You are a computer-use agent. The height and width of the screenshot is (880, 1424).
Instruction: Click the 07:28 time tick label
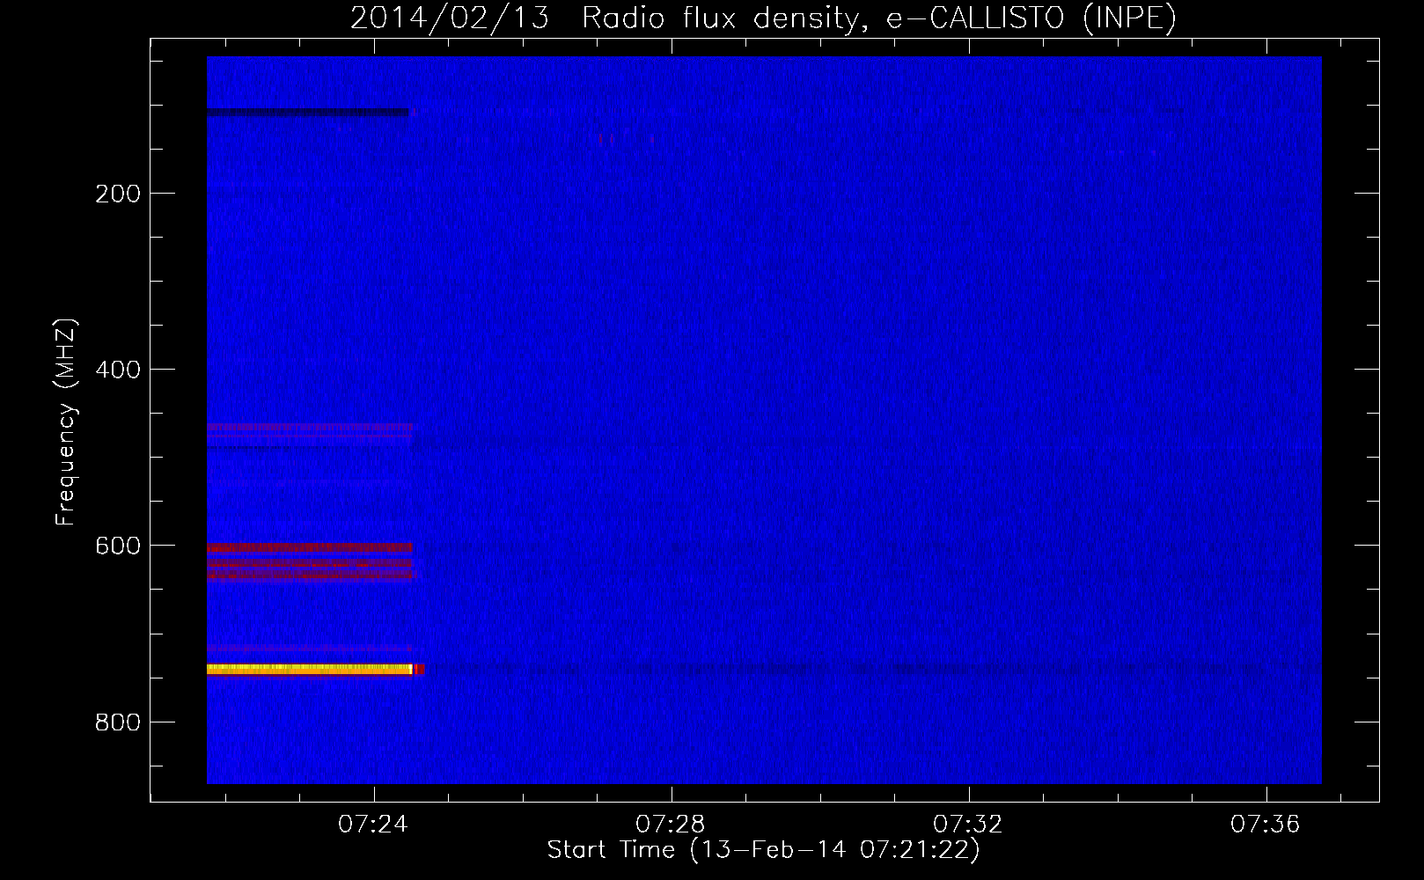[x=671, y=825]
